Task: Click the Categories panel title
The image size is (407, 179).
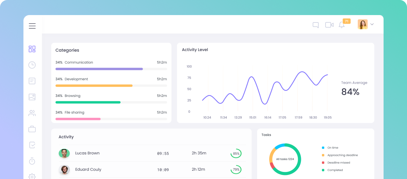Action: pyautogui.click(x=67, y=50)
